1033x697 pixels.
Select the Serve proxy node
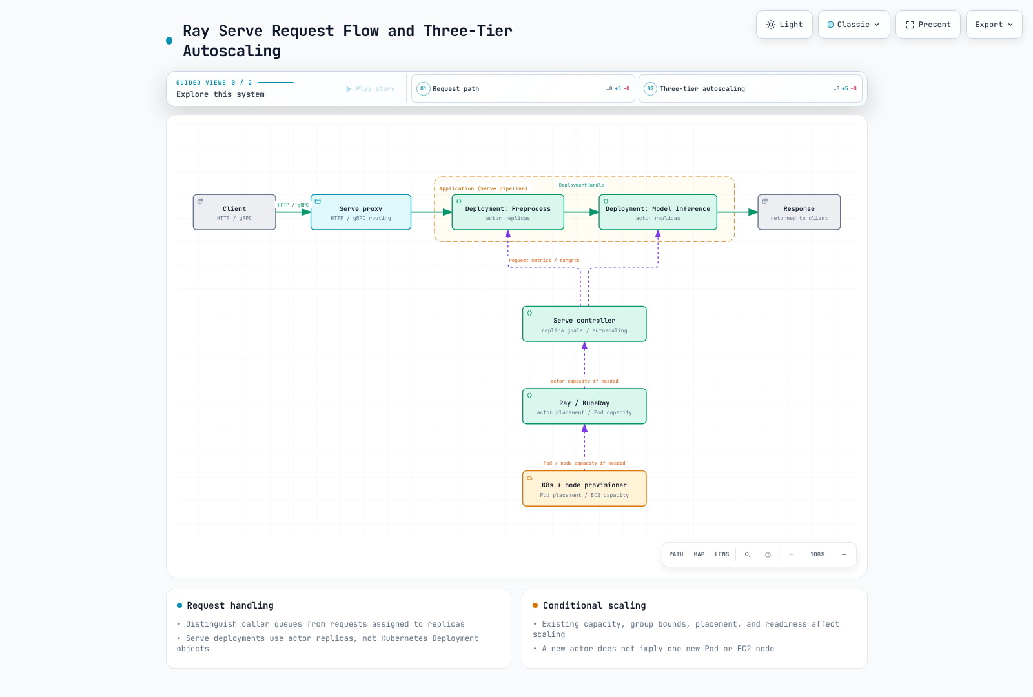coord(361,212)
